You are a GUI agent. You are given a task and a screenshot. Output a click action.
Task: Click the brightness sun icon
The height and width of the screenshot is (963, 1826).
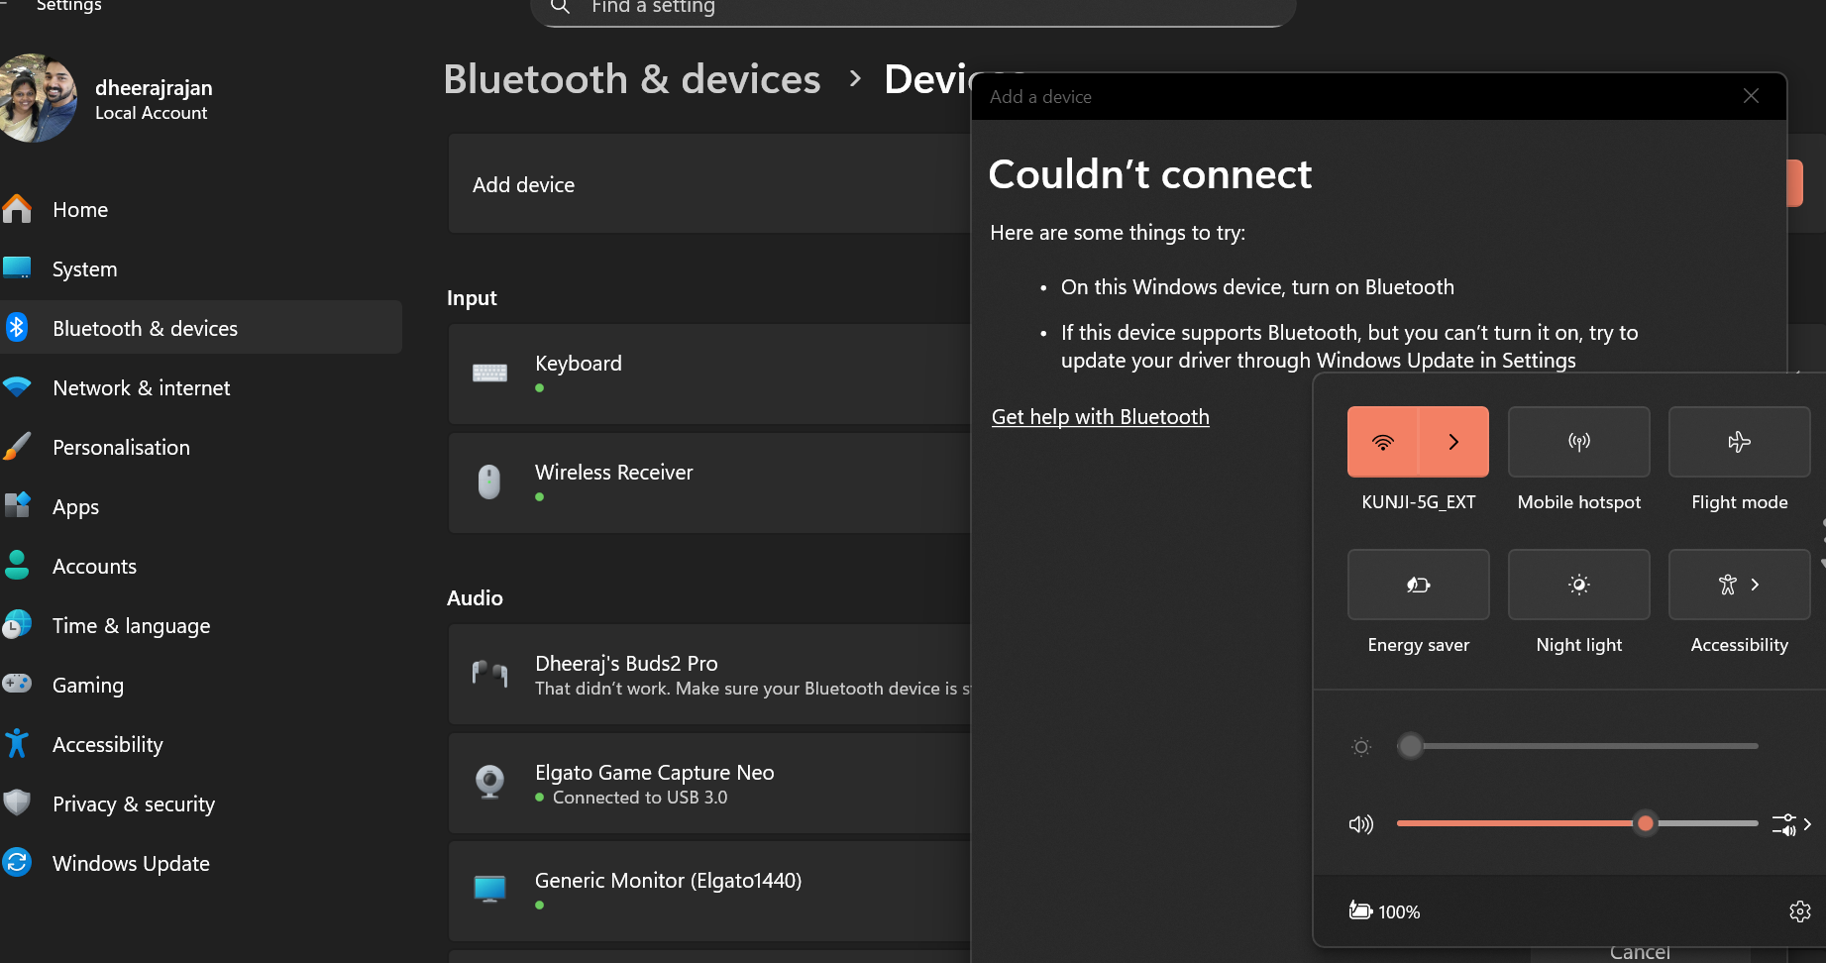pos(1361,747)
